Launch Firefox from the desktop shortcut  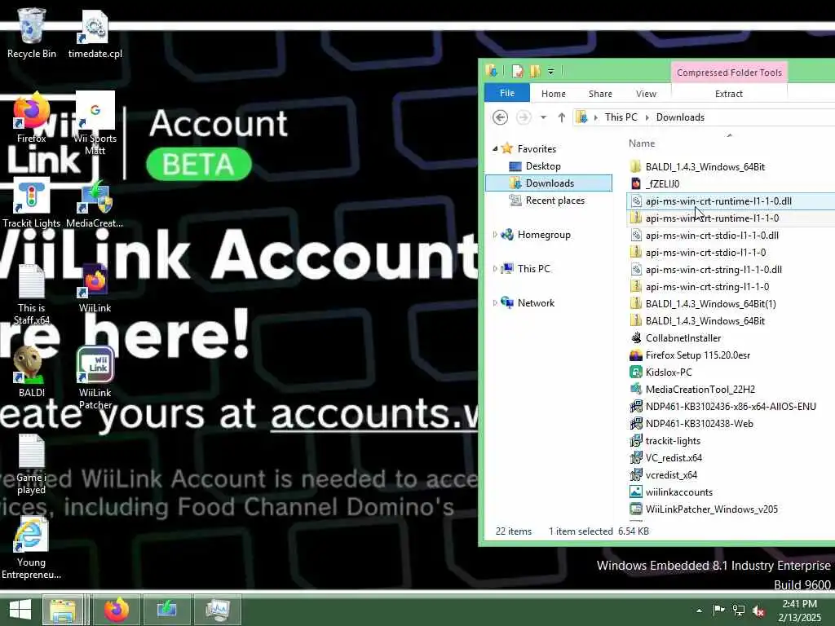coord(32,118)
